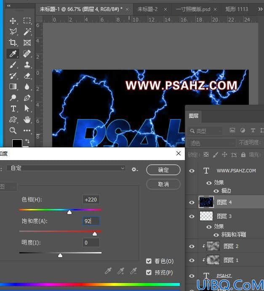Filter layers by pixel layer icon
This screenshot has height=291, width=264.
tap(232, 131)
